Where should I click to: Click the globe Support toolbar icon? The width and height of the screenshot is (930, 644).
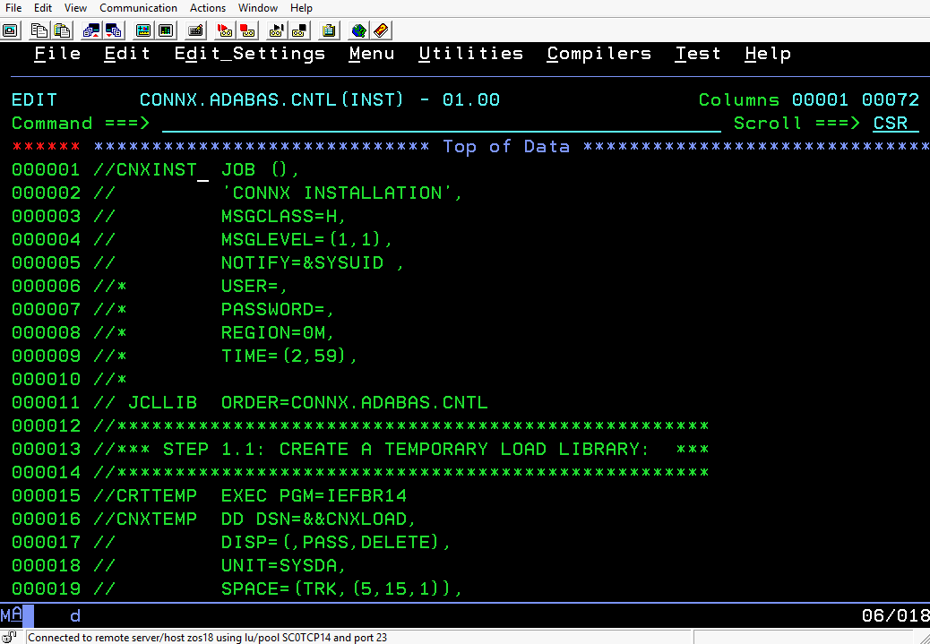[x=358, y=30]
